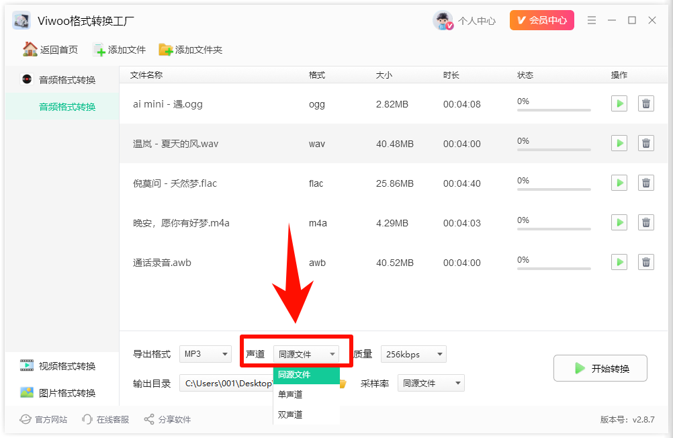Click the 输出目录 path field
Image resolution: width=673 pixels, height=438 pixels.
pyautogui.click(x=226, y=383)
